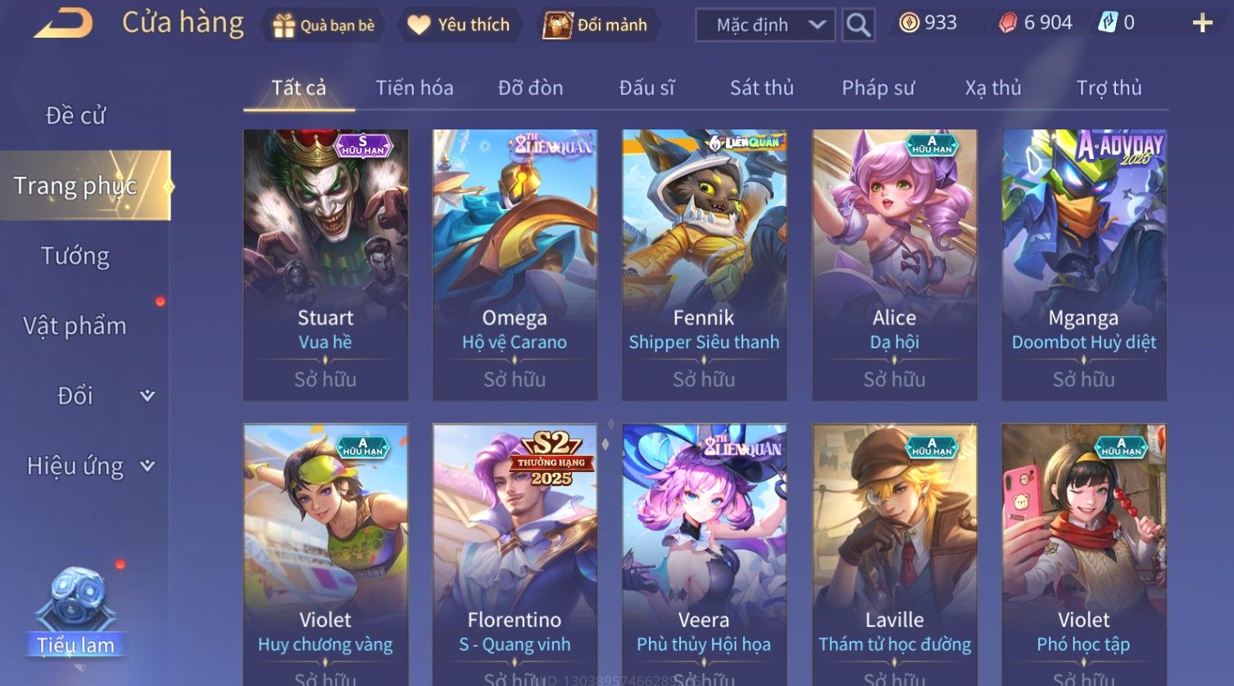
Task: Click the plus icon to add currency
Action: (x=1202, y=23)
